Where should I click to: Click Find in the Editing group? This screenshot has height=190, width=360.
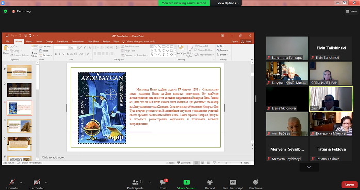221,46
